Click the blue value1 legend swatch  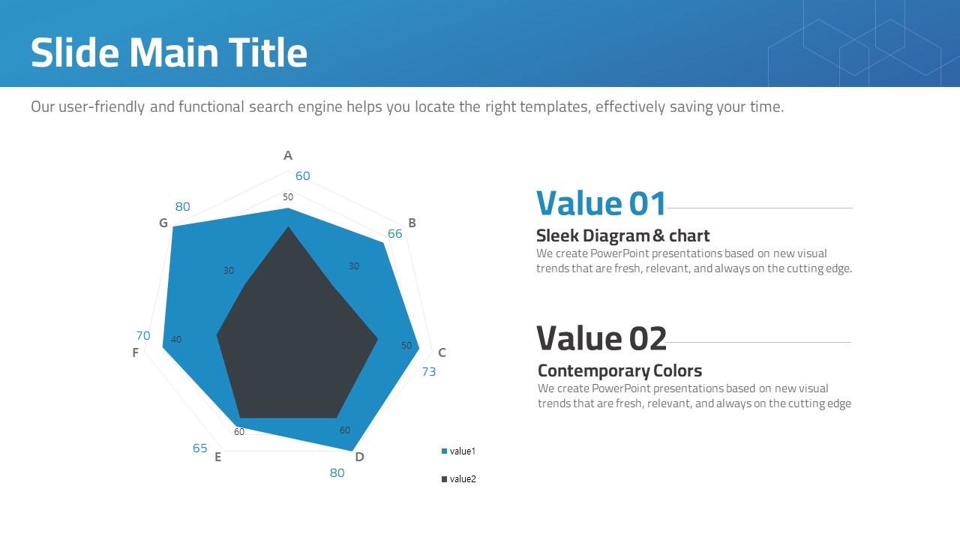444,451
